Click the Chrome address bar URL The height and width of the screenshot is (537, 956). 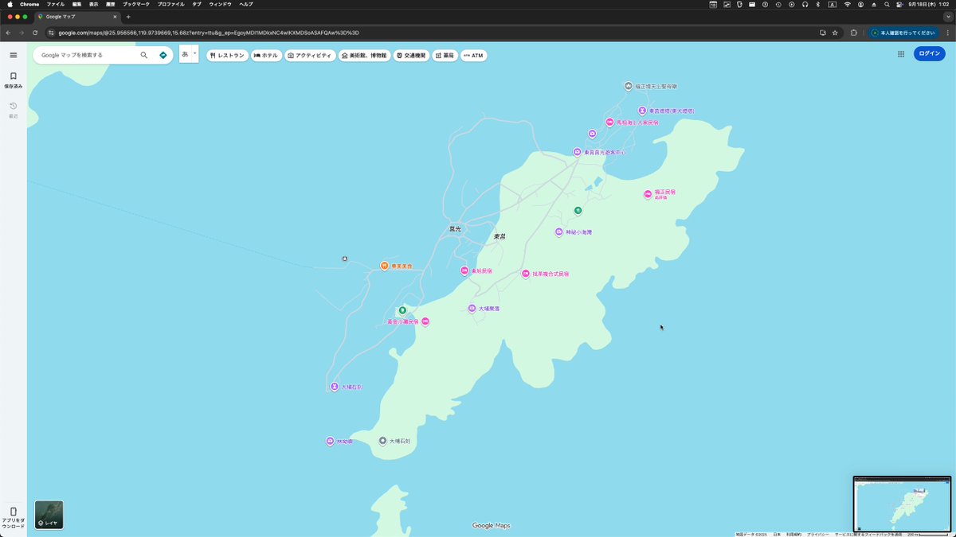click(209, 33)
